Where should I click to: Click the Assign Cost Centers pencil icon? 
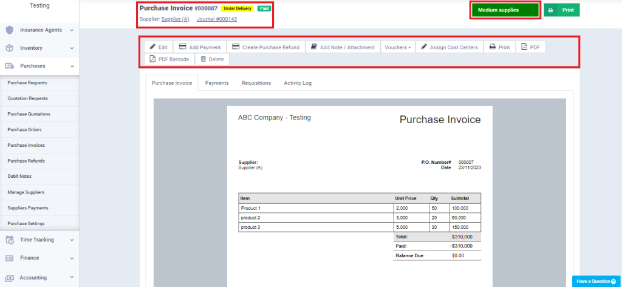(x=424, y=47)
